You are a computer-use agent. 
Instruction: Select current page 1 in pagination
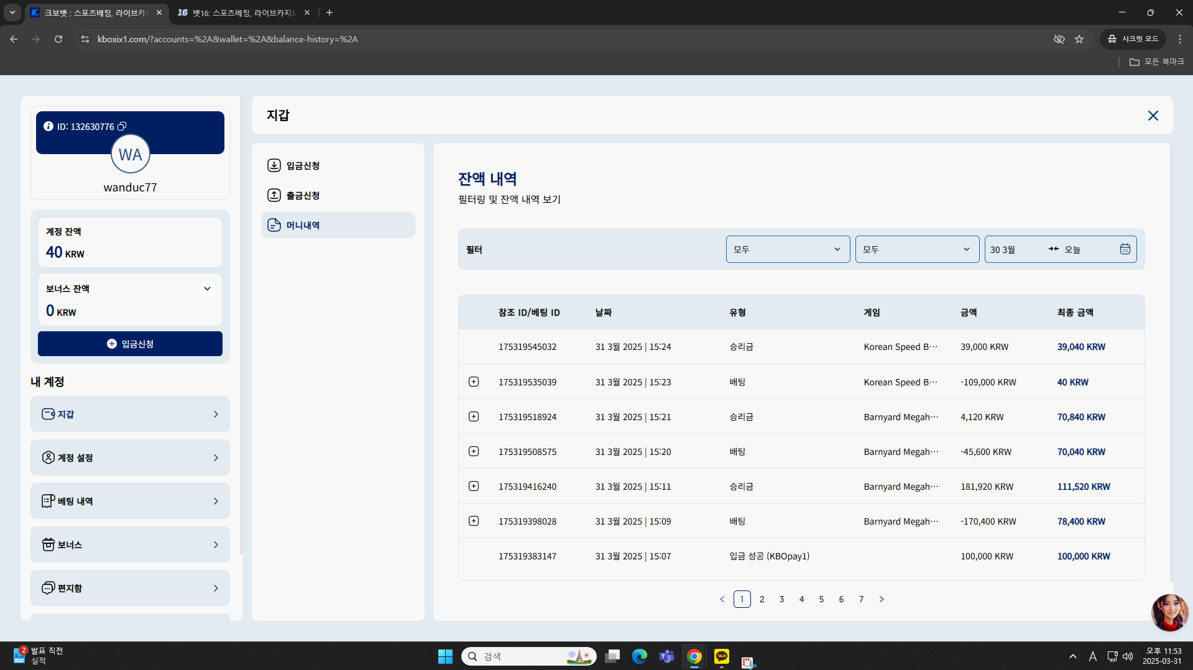(742, 599)
